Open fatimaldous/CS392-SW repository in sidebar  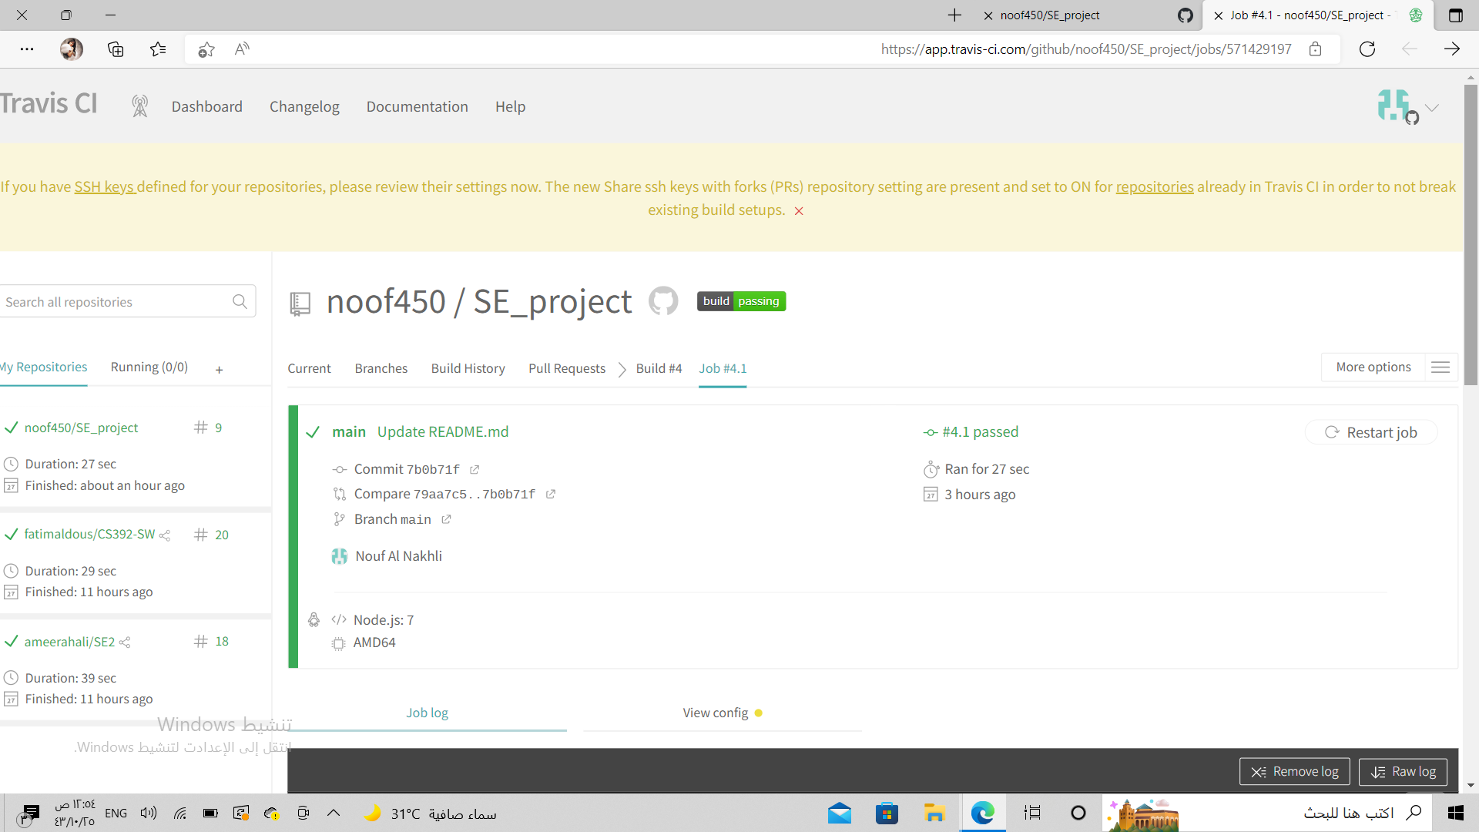[x=89, y=535]
